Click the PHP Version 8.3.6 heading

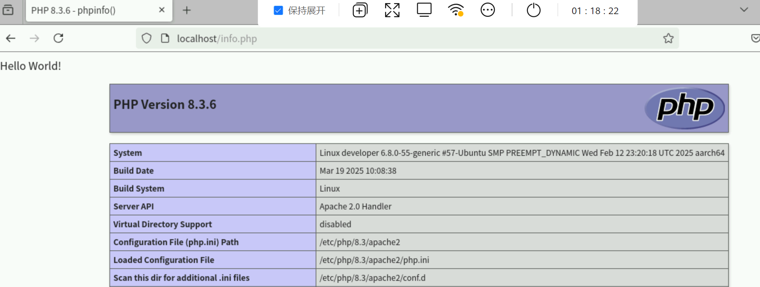(x=165, y=104)
